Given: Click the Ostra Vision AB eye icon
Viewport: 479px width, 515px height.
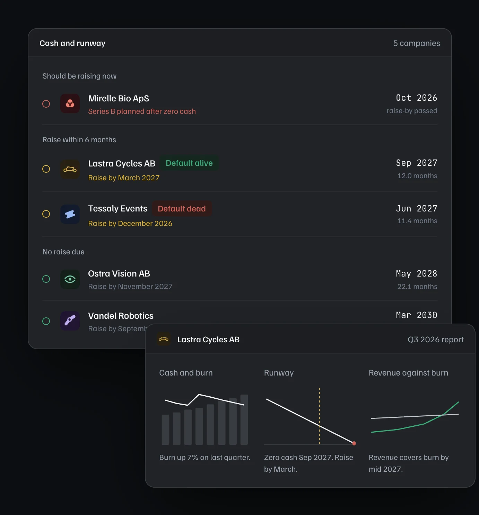Looking at the screenshot, I should click(70, 279).
